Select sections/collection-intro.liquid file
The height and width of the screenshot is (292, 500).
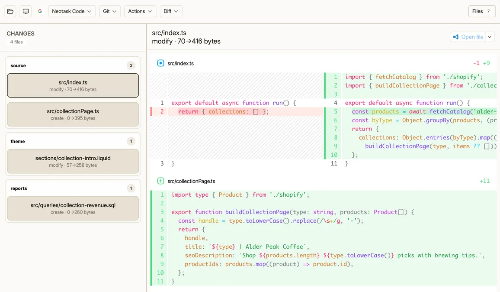[73, 161]
